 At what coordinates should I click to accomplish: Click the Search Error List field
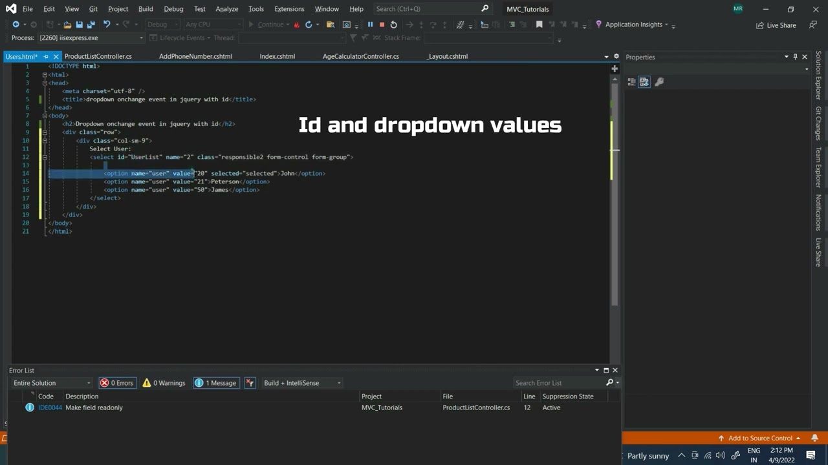[559, 383]
